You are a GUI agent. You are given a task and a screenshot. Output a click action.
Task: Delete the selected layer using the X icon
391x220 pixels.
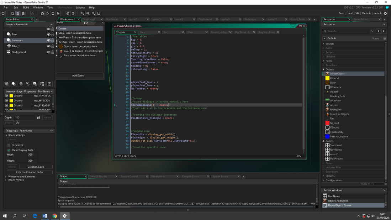click(50, 84)
